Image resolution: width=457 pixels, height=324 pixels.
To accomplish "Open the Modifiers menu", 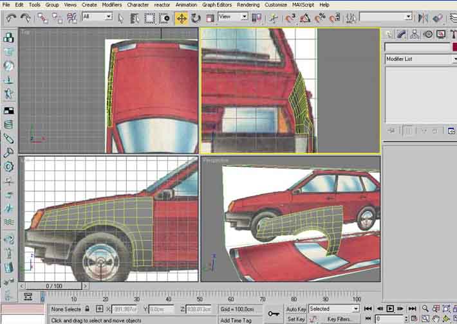I will point(112,4).
